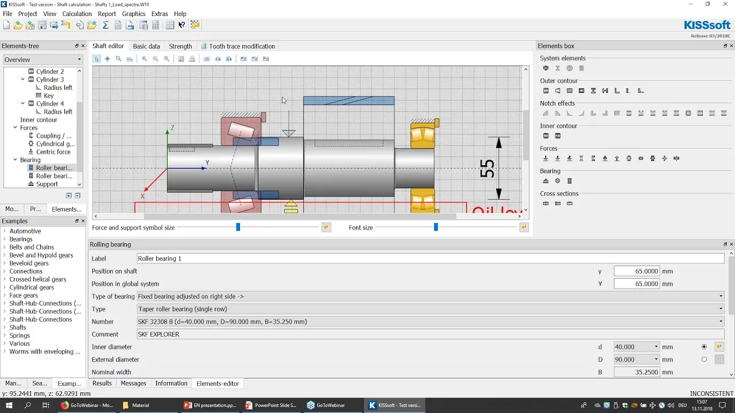Open the File menu
This screenshot has width=735, height=413.
[x=7, y=14]
